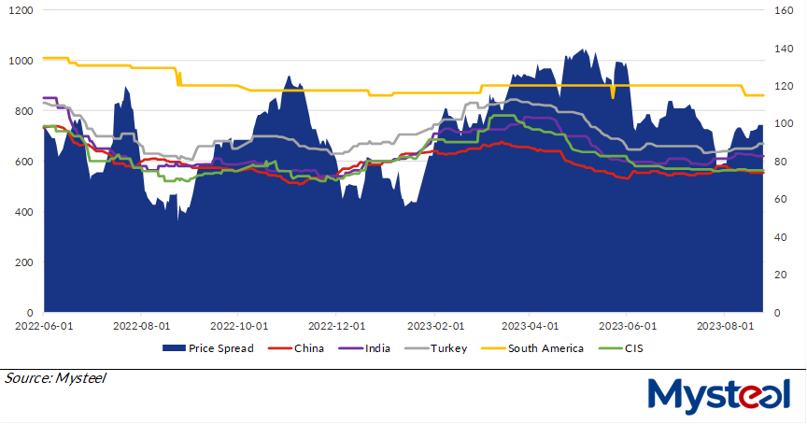The image size is (807, 424).
Task: Toggle the China series in legend
Action: (308, 348)
